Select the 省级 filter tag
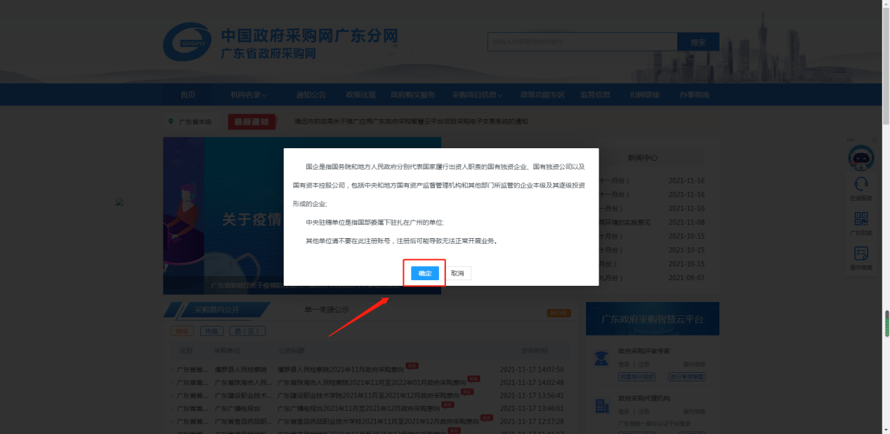Screen dimensions: 890x434 point(182,331)
